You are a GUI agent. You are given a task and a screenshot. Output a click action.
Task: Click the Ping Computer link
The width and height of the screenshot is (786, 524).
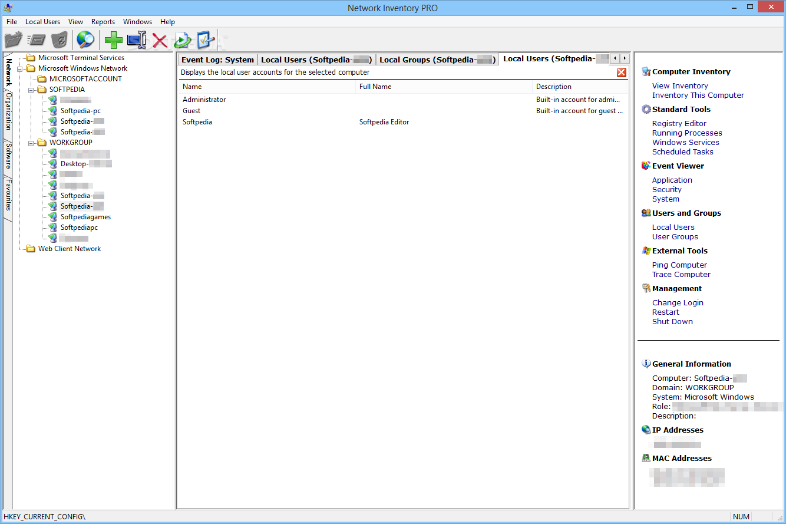(x=679, y=265)
